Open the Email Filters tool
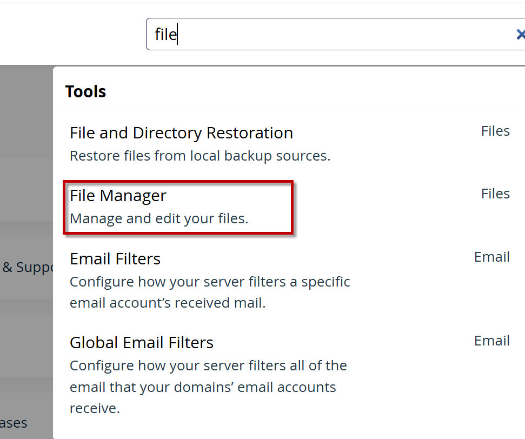 point(115,259)
